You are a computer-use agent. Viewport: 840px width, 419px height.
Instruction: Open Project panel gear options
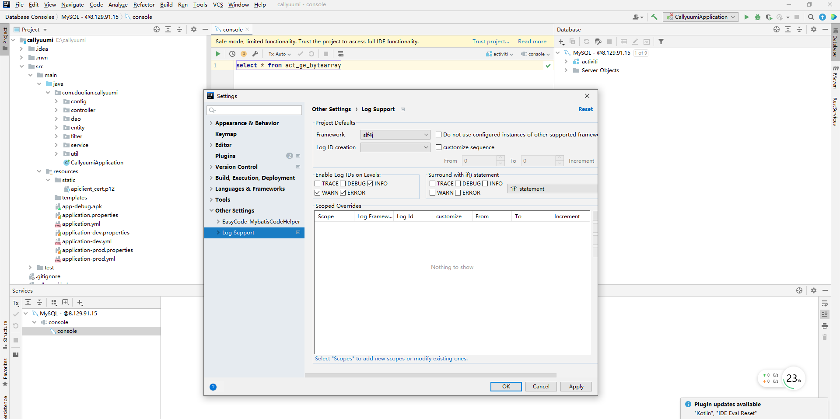pos(194,29)
